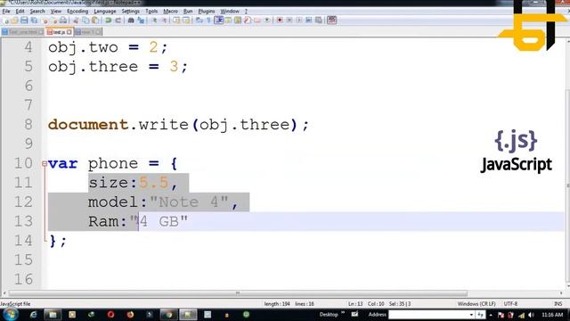The image size is (570, 321).
Task: Switch to the new 1 tab
Action: (88, 32)
